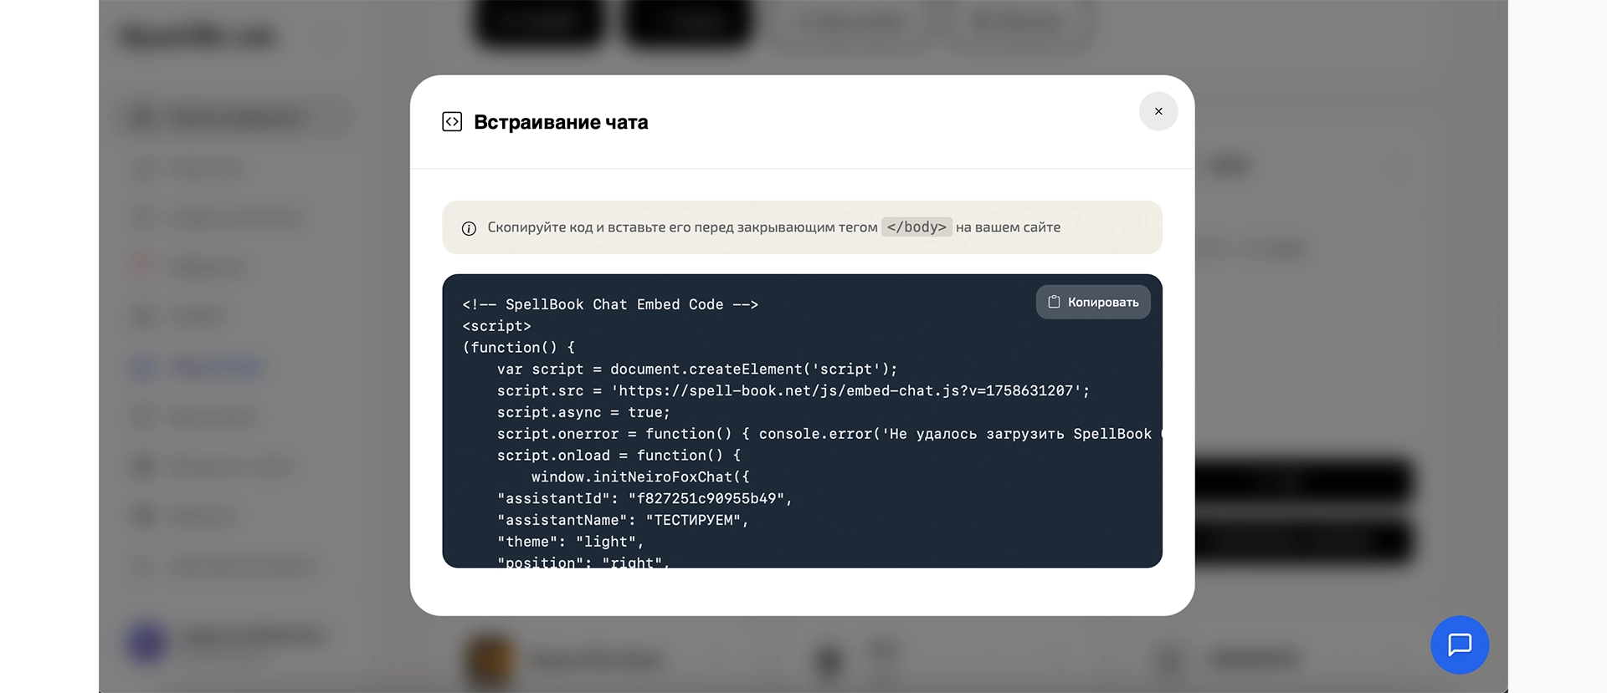
Task: Click the "theme": "light" code line
Action: 570,542
